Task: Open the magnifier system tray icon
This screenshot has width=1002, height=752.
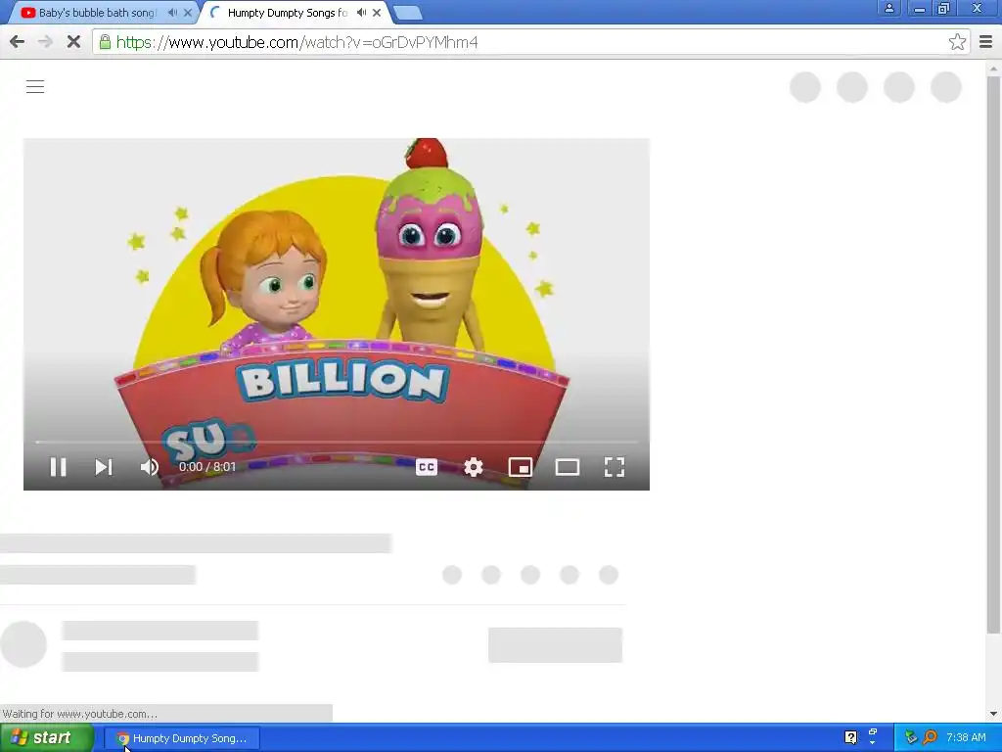Action: 930,737
